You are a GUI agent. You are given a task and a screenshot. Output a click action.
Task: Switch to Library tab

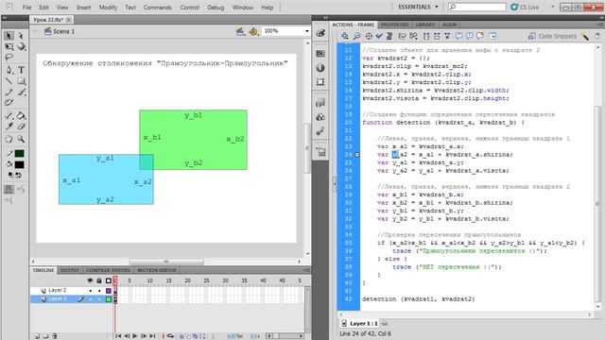pos(424,25)
